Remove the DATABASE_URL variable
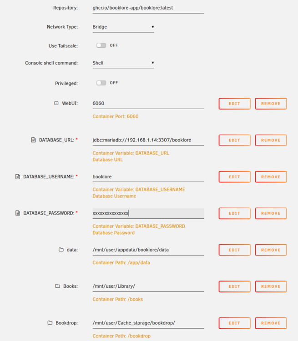Image resolution: width=298 pixels, height=341 pixels. pyautogui.click(x=271, y=140)
